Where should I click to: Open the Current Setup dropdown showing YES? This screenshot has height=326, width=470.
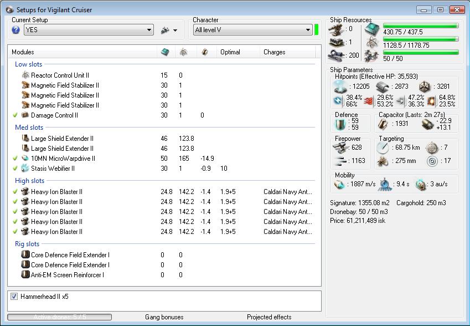tap(89, 30)
